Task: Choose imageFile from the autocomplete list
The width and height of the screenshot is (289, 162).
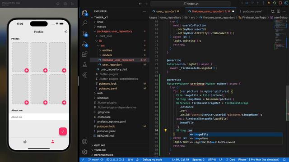Action: pos(236,135)
